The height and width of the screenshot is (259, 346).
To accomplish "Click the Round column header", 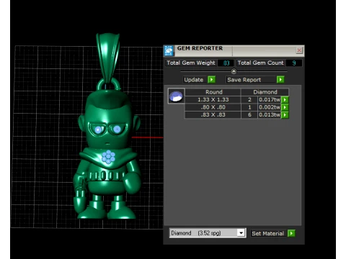I will coord(213,92).
